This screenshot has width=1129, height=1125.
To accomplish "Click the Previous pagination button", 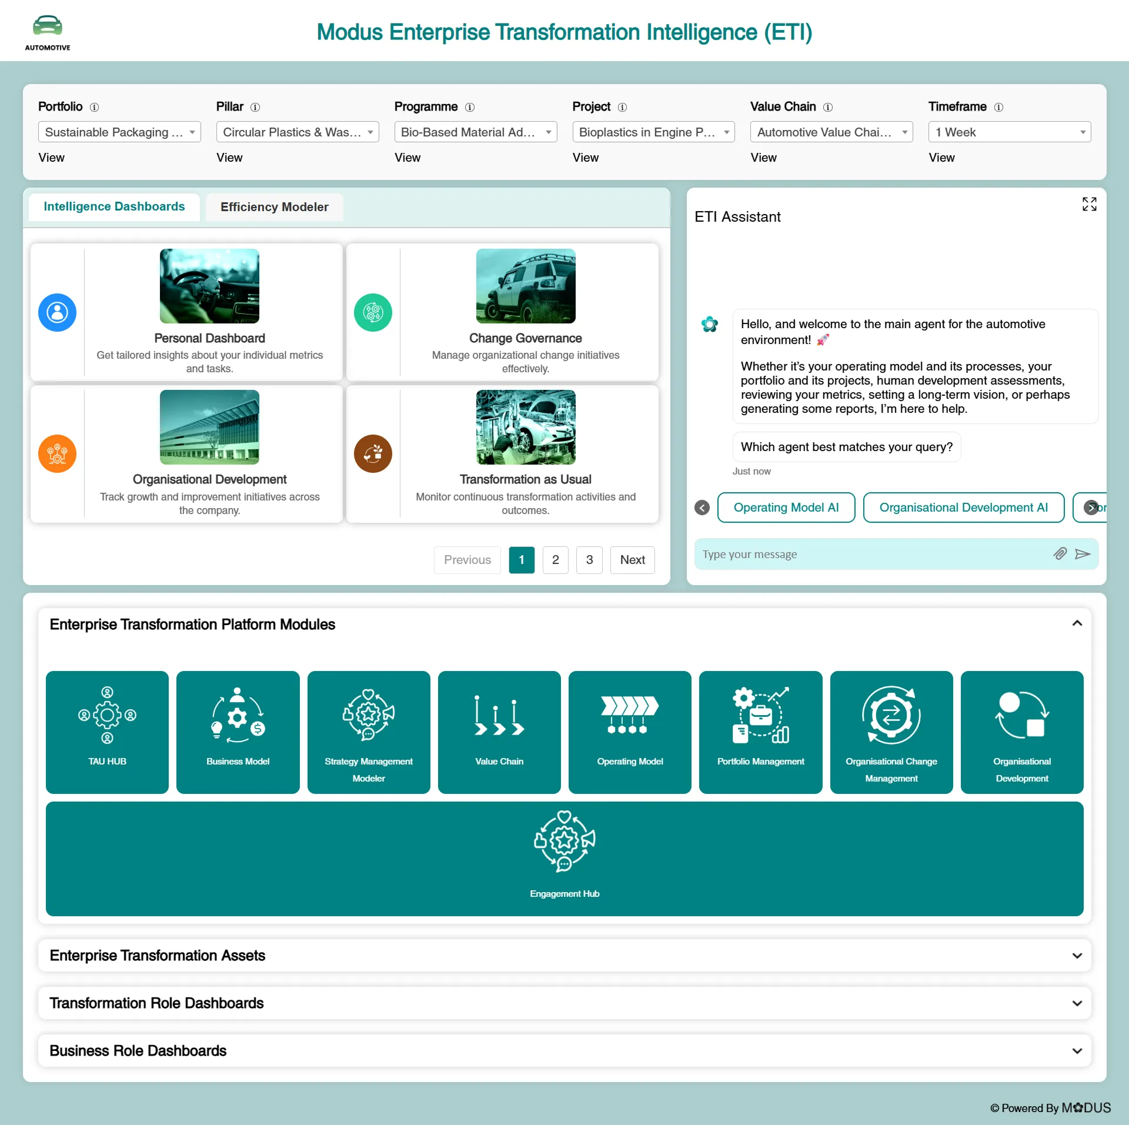I will pos(467,560).
